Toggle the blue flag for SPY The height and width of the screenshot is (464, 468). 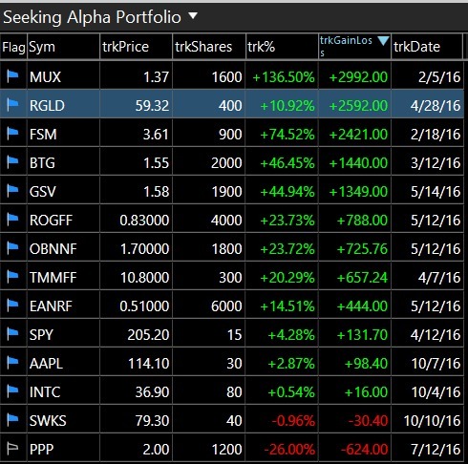click(12, 334)
